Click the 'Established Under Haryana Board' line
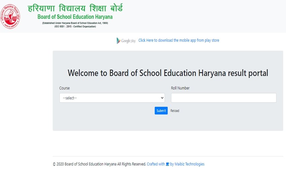This screenshot has height=185, width=286. (x=75, y=23)
